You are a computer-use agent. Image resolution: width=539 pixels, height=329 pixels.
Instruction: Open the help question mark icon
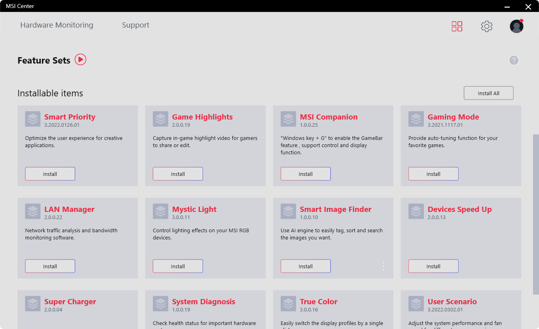(514, 60)
